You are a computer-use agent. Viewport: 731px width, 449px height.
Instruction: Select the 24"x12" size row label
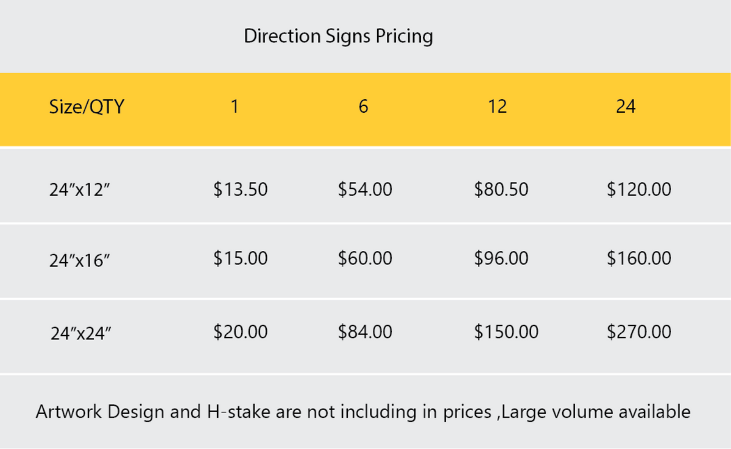click(x=79, y=190)
